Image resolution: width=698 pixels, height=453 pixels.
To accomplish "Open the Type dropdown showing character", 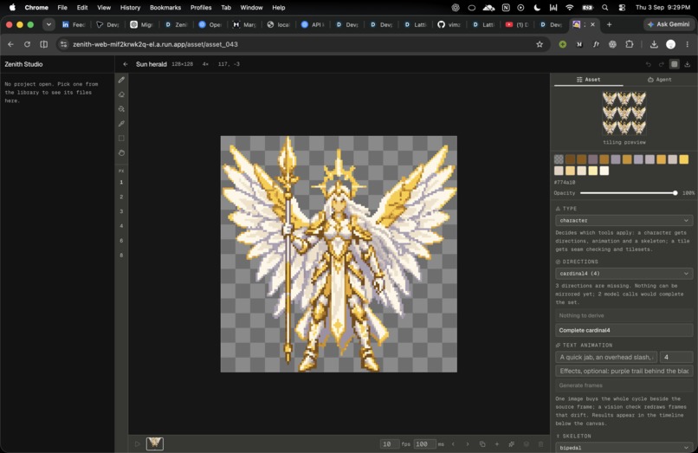I will pos(624,221).
